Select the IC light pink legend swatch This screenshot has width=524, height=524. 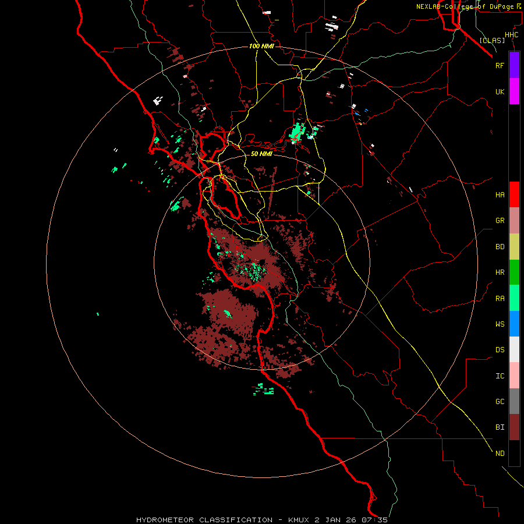point(514,376)
